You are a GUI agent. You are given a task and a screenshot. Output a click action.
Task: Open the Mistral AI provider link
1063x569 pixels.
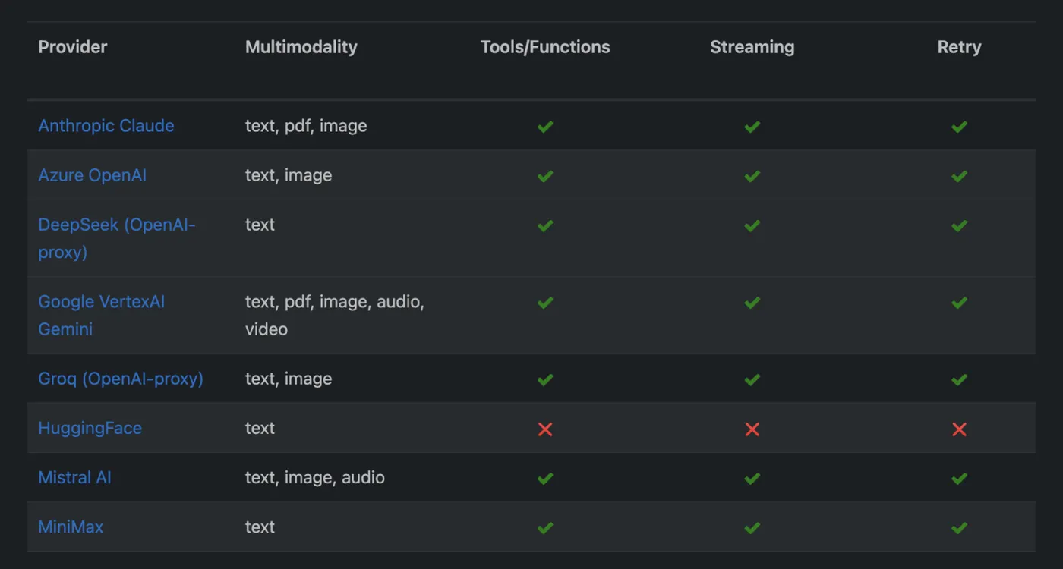point(74,478)
